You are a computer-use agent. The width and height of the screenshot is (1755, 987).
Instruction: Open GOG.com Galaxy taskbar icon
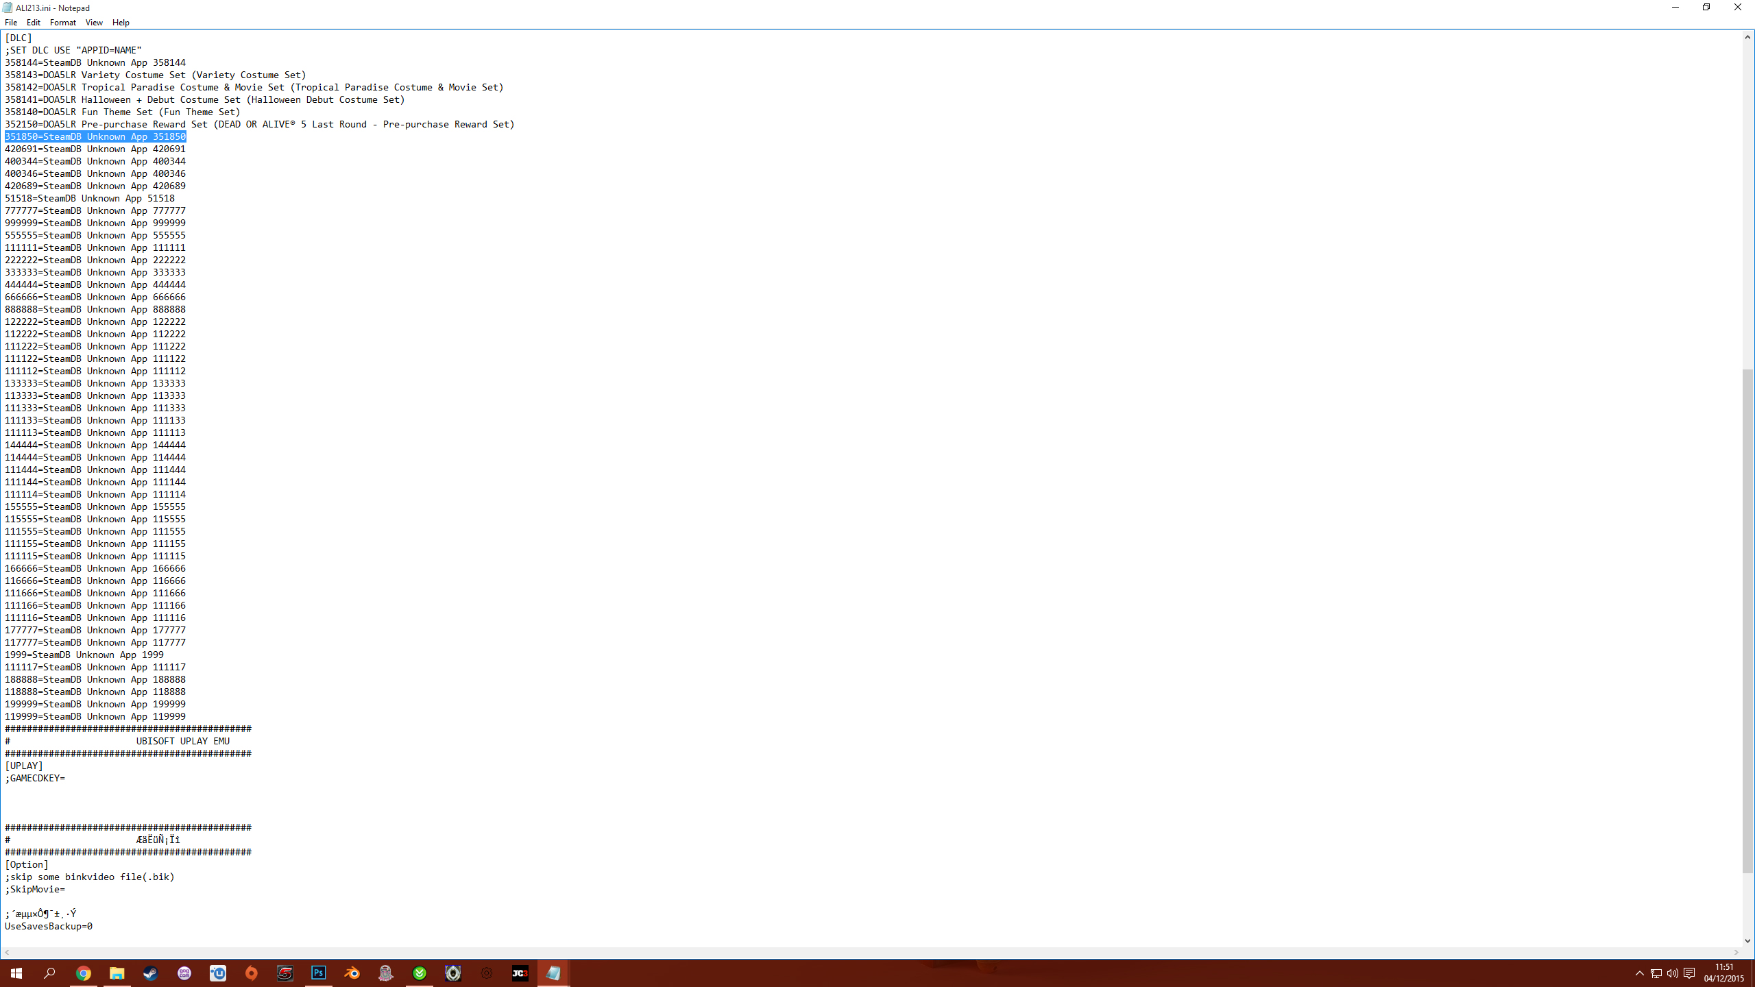[184, 973]
